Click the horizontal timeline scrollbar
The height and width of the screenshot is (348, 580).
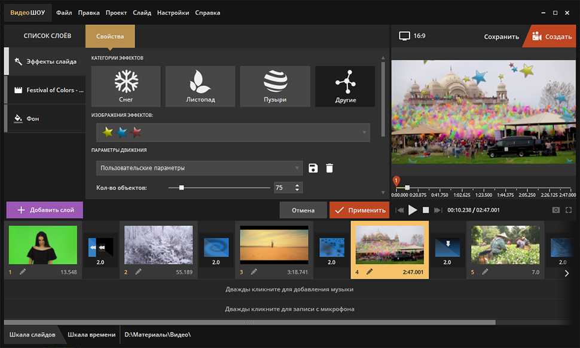tap(250, 322)
